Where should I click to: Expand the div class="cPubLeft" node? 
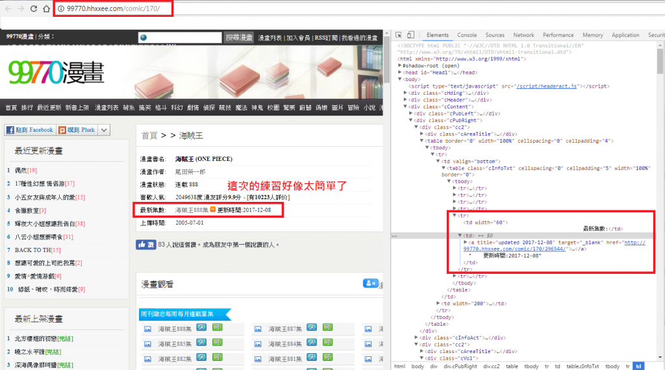tap(411, 113)
